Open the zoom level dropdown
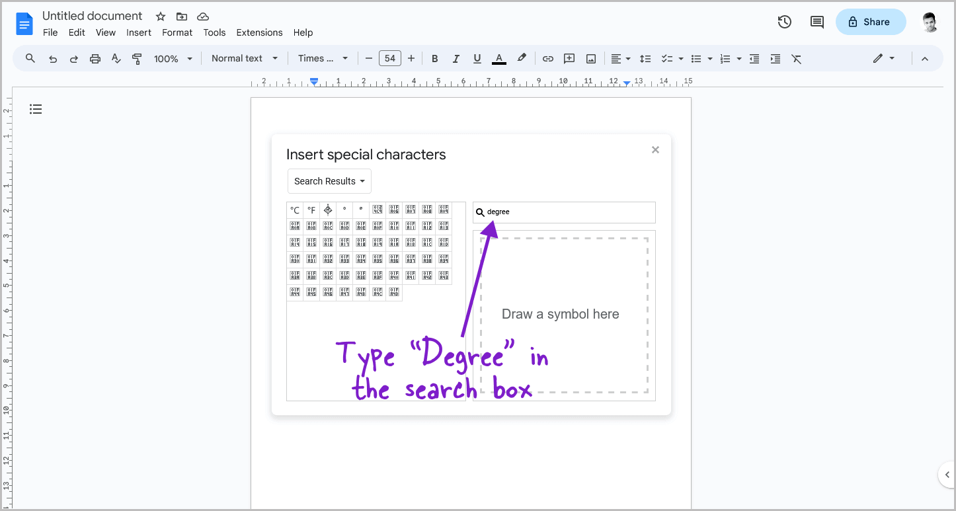This screenshot has width=956, height=511. (172, 58)
